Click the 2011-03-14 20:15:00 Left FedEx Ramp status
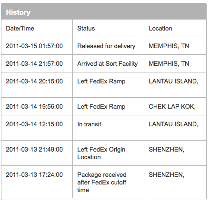The image size is (210, 204). [x=101, y=82]
